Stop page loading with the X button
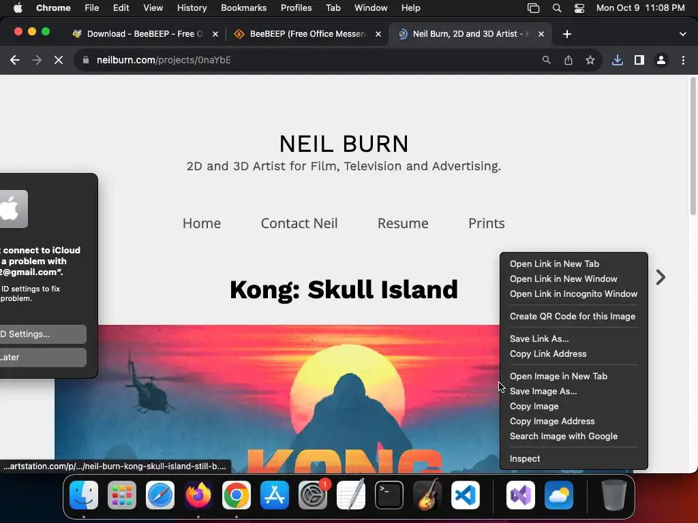This screenshot has width=698, height=523. pyautogui.click(x=59, y=60)
